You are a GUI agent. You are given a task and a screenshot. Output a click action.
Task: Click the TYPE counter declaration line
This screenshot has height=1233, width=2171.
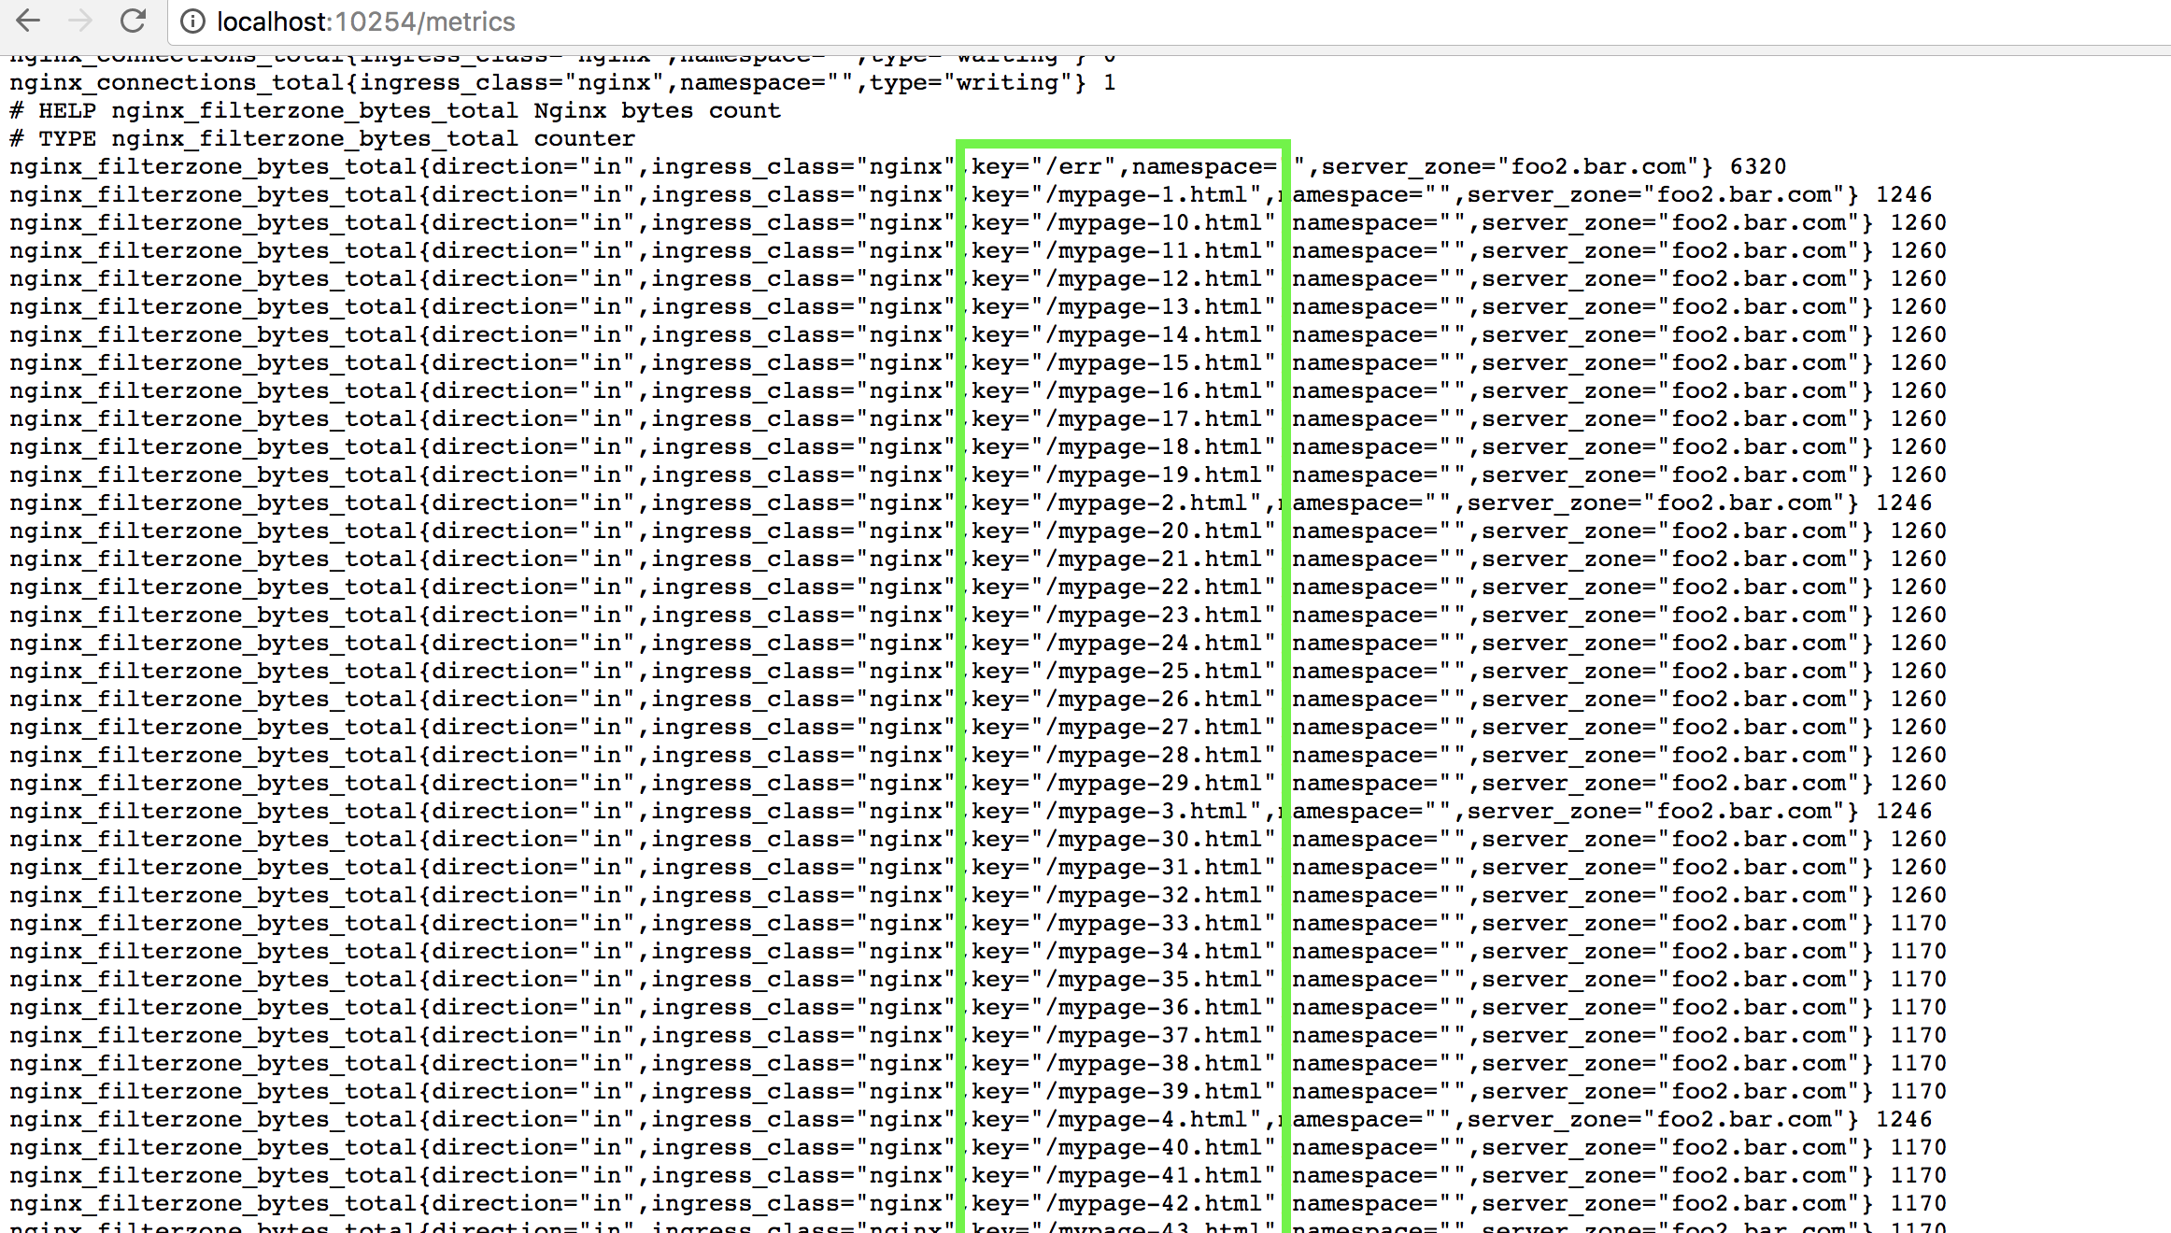(322, 138)
